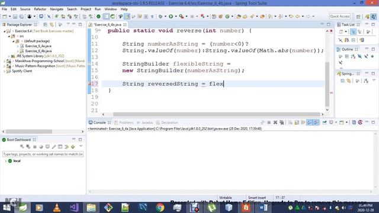Expand the local node in Boot Dashboard
The height and width of the screenshot is (213, 379).
[x=5, y=161]
